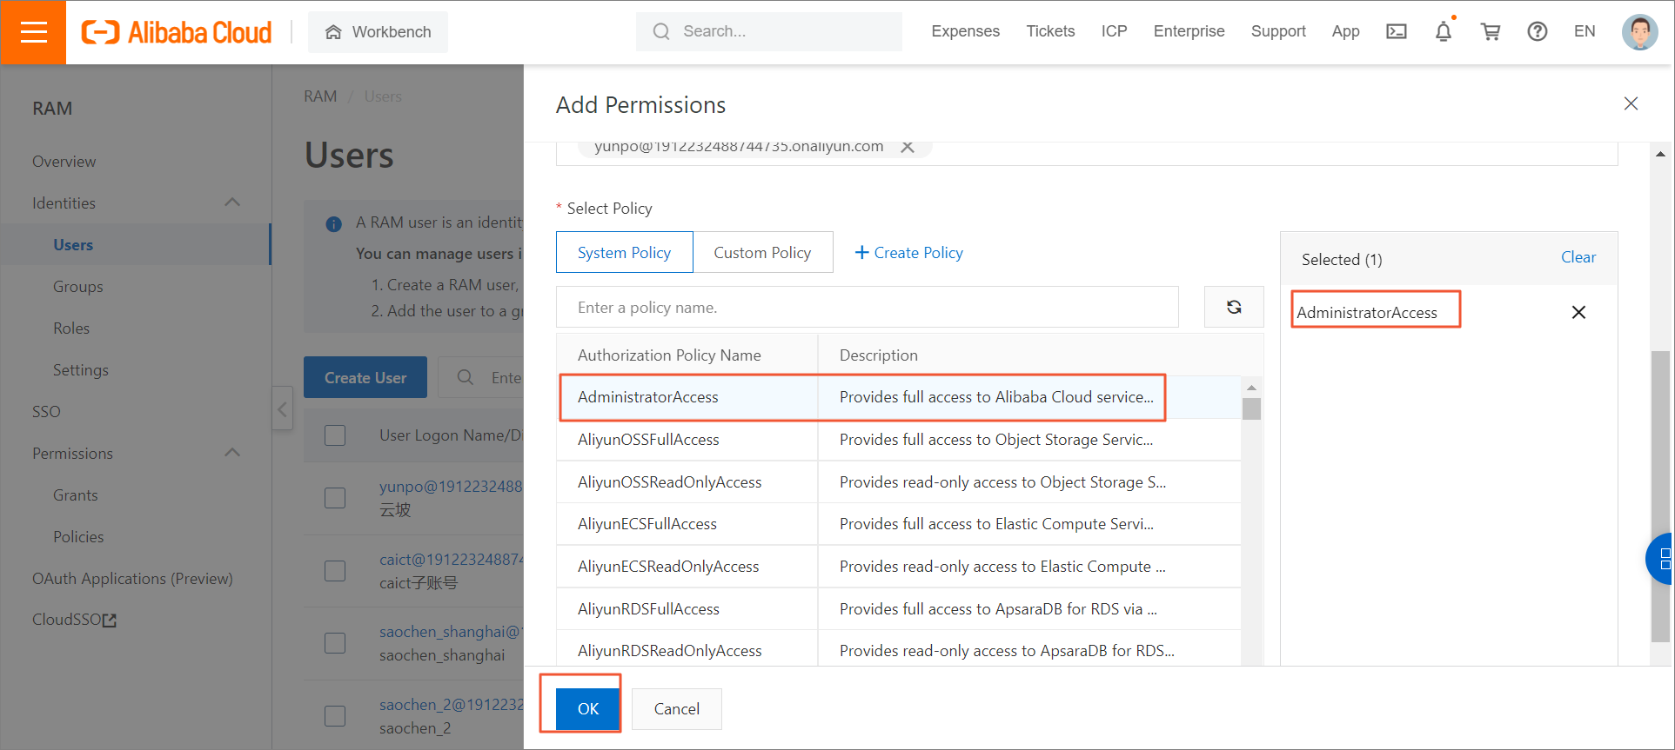Image resolution: width=1675 pixels, height=750 pixels.
Task: Open the hamburger main menu
Action: click(x=33, y=32)
